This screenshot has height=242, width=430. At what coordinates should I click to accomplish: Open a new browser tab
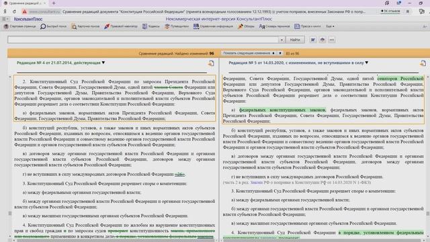tap(54, 3)
